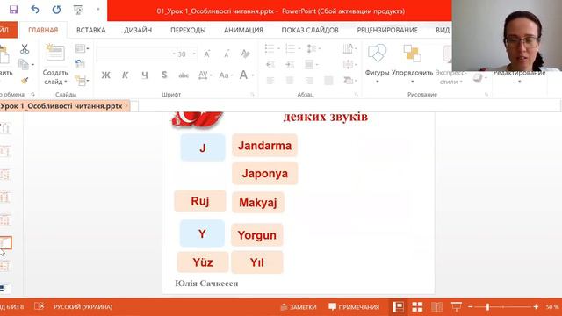
Task: Select the highlighted slide thumbnail in panel
Action: click(x=5, y=243)
